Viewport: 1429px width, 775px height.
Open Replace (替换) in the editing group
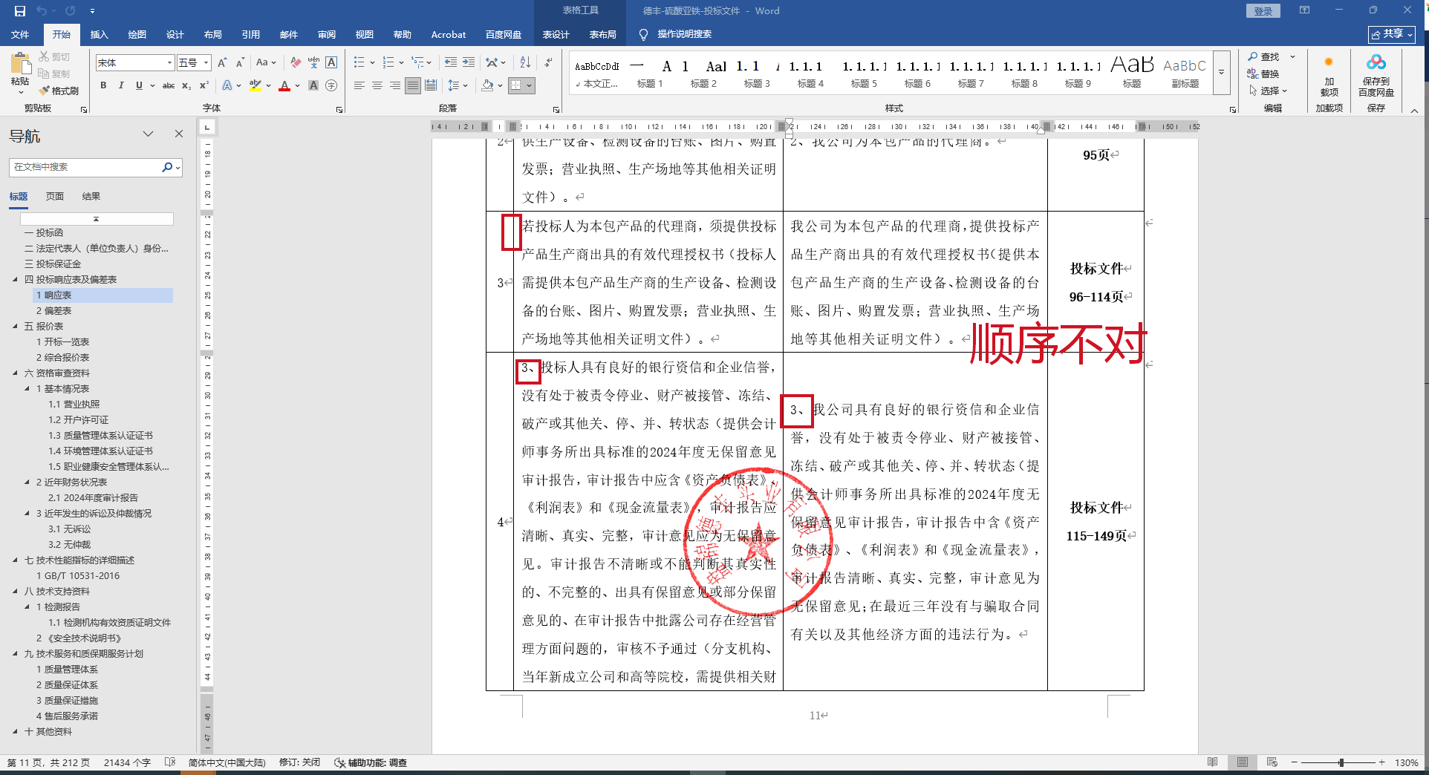tap(1264, 73)
